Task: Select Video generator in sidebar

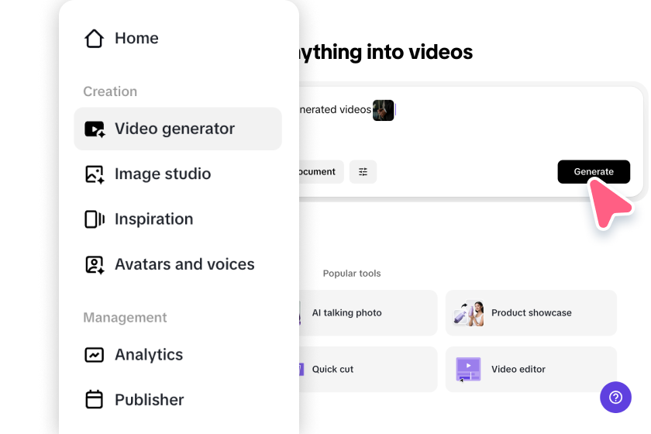Action: [177, 129]
